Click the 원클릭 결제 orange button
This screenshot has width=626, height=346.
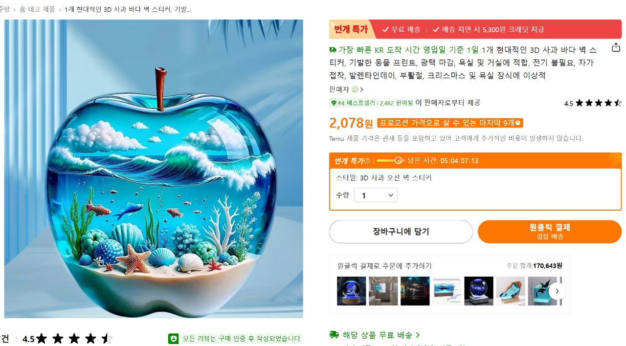click(x=550, y=232)
